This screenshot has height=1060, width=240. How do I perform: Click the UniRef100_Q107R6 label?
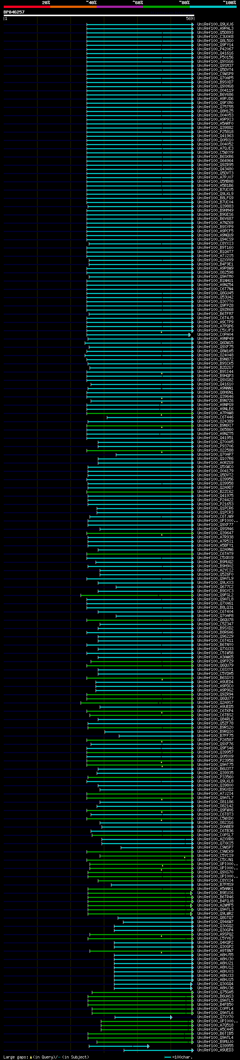pyautogui.click(x=215, y=458)
